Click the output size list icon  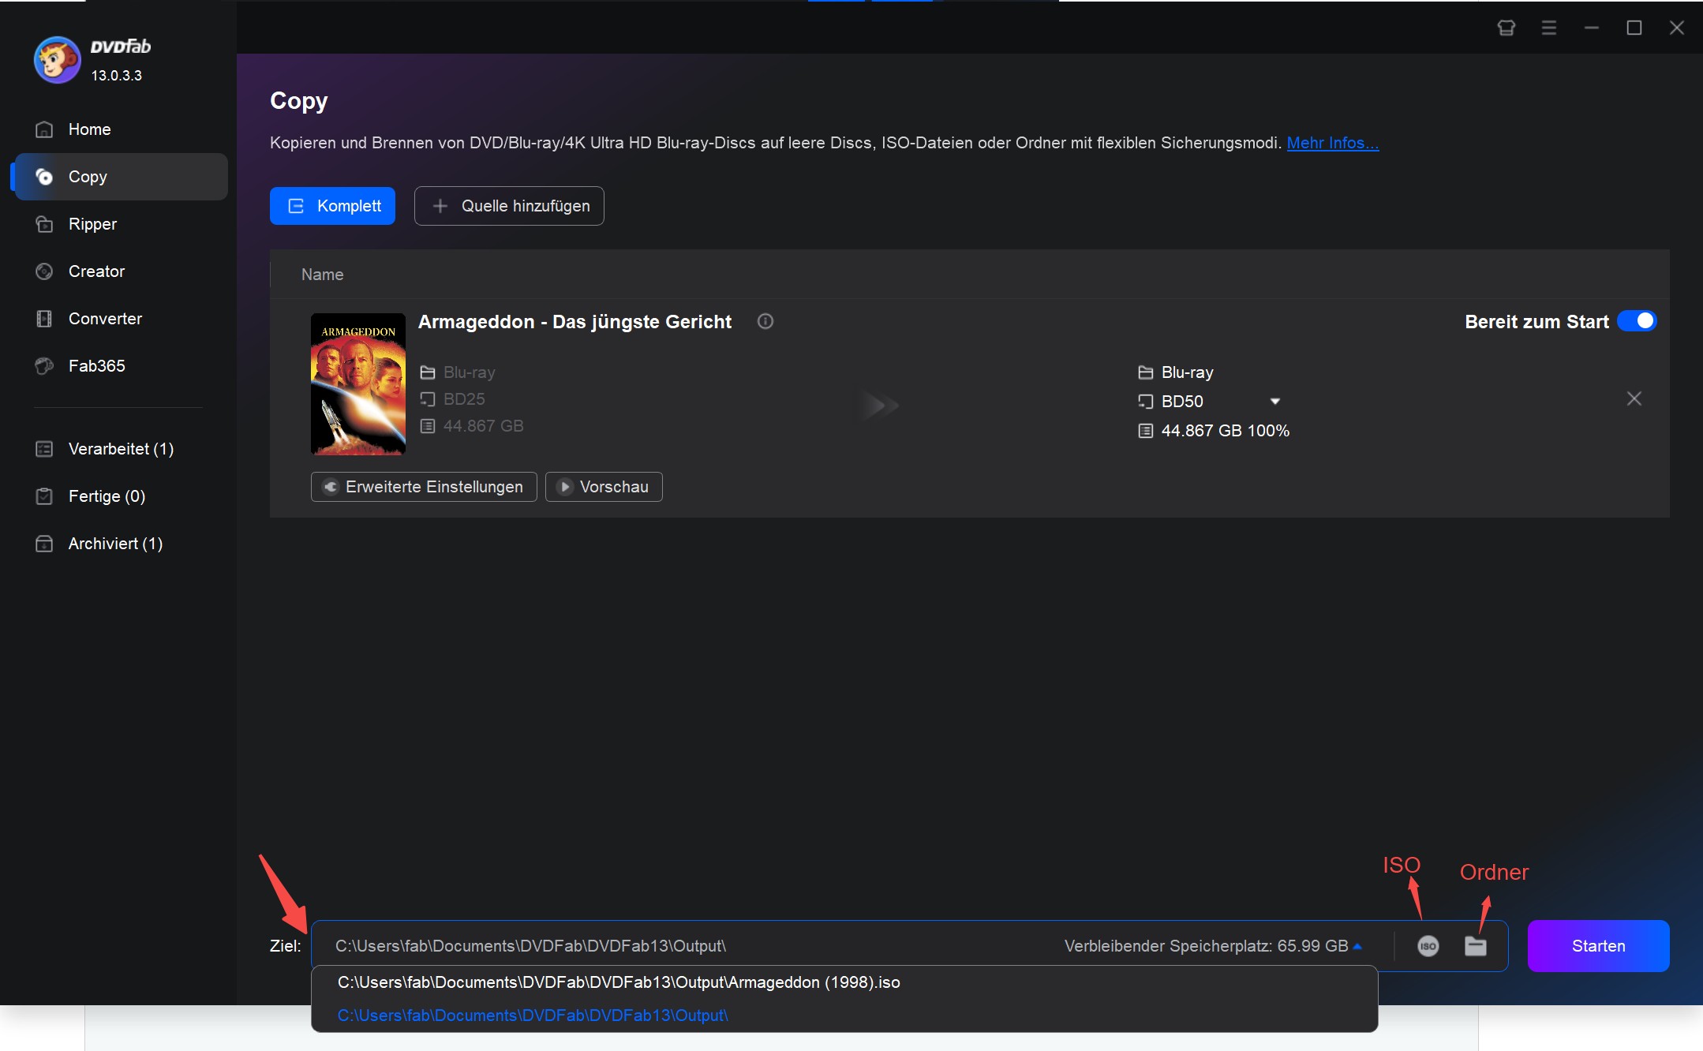click(1145, 431)
